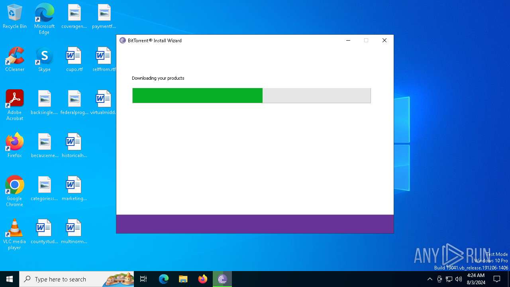Open Firefox from the taskbar
510x287 pixels.
pyautogui.click(x=203, y=279)
